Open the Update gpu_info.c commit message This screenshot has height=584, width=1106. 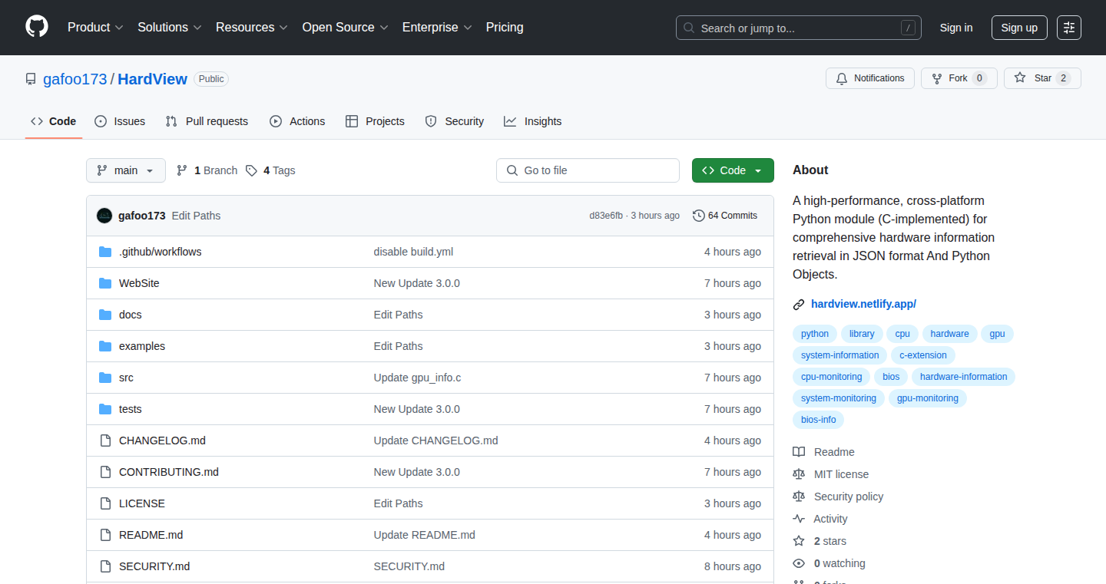[x=417, y=378]
